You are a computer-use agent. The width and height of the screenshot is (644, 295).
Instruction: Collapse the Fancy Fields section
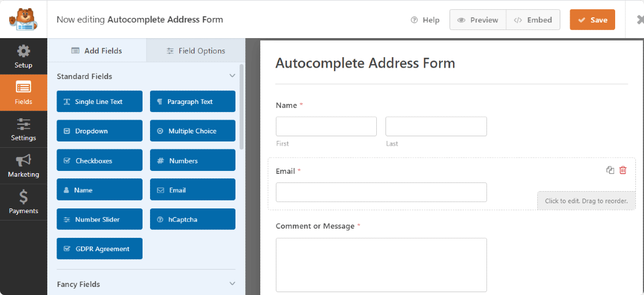pyautogui.click(x=232, y=284)
